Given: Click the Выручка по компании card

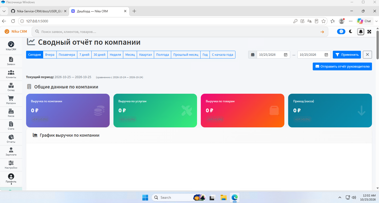Looking at the screenshot, I should pyautogui.click(x=68, y=111).
